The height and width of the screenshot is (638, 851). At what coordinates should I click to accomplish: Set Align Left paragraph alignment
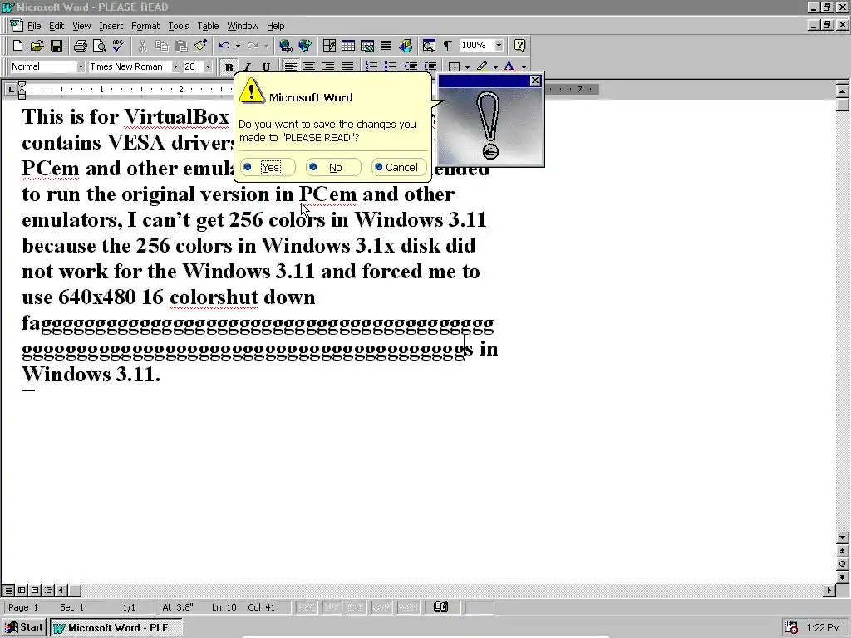pos(290,66)
